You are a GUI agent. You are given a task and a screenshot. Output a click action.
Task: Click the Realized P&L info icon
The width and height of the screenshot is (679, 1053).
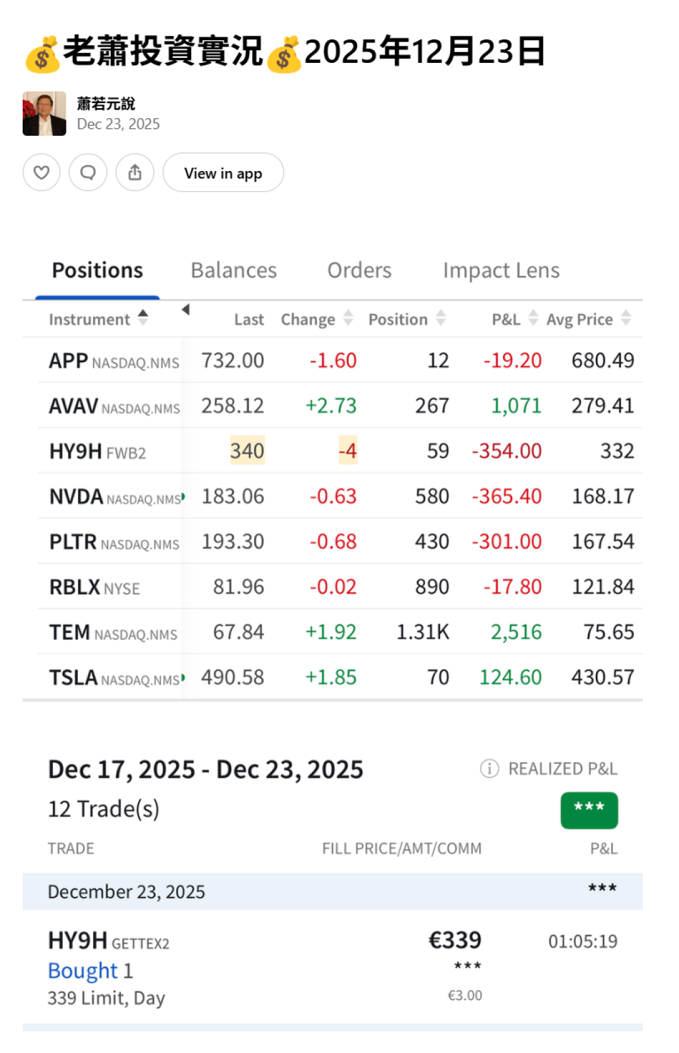[x=489, y=768]
